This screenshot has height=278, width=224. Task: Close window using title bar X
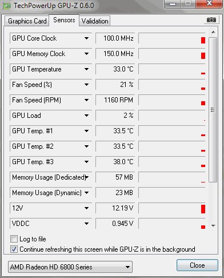pyautogui.click(x=210, y=3)
